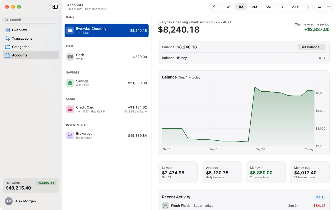Click the Fresh Fields $84.12 amount
This screenshot has width=336, height=210.
pyautogui.click(x=319, y=206)
